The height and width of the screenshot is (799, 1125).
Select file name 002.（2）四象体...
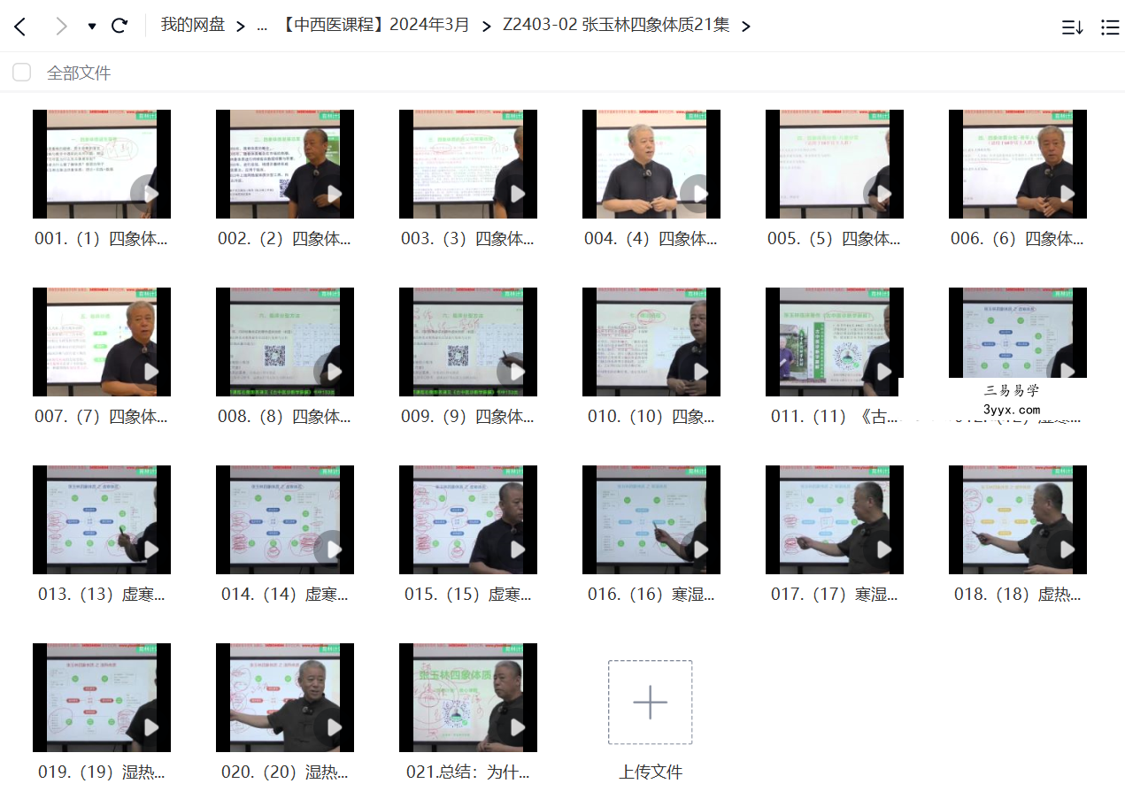(284, 239)
